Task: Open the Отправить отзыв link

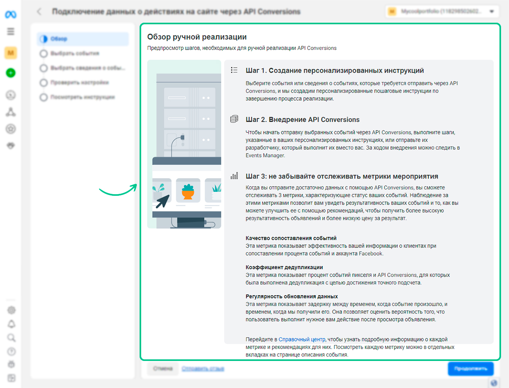Action: point(203,369)
